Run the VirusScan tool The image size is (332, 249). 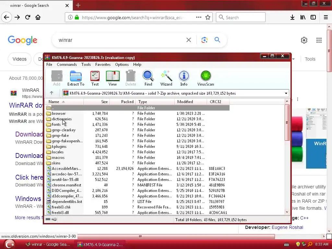click(x=206, y=78)
